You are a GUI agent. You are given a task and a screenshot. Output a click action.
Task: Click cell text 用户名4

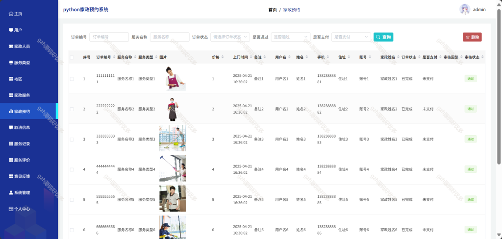[282, 169]
